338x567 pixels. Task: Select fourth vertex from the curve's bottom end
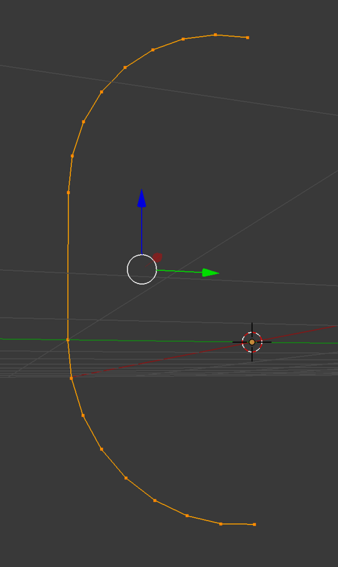tap(154, 501)
